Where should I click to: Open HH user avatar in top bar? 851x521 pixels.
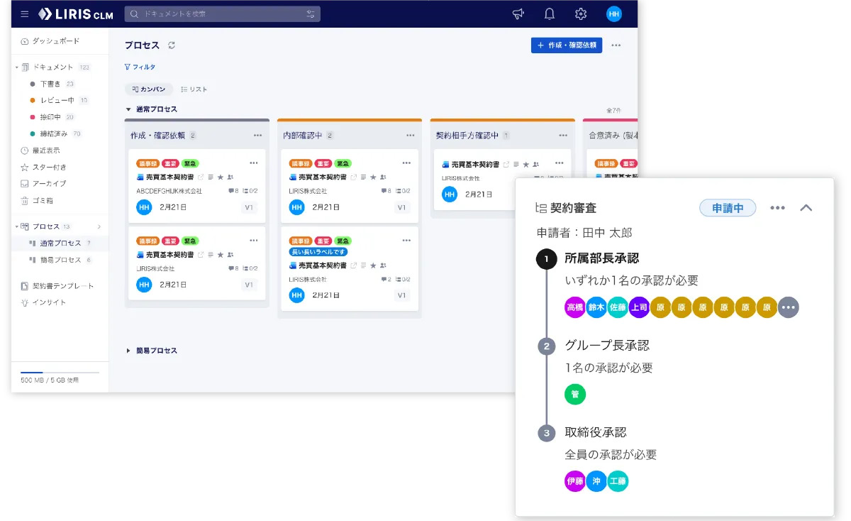614,13
